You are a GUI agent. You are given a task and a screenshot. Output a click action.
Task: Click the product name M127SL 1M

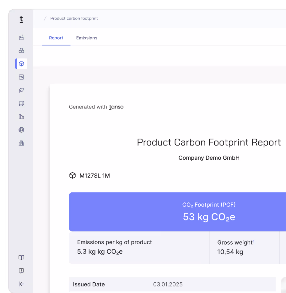pyautogui.click(x=94, y=176)
